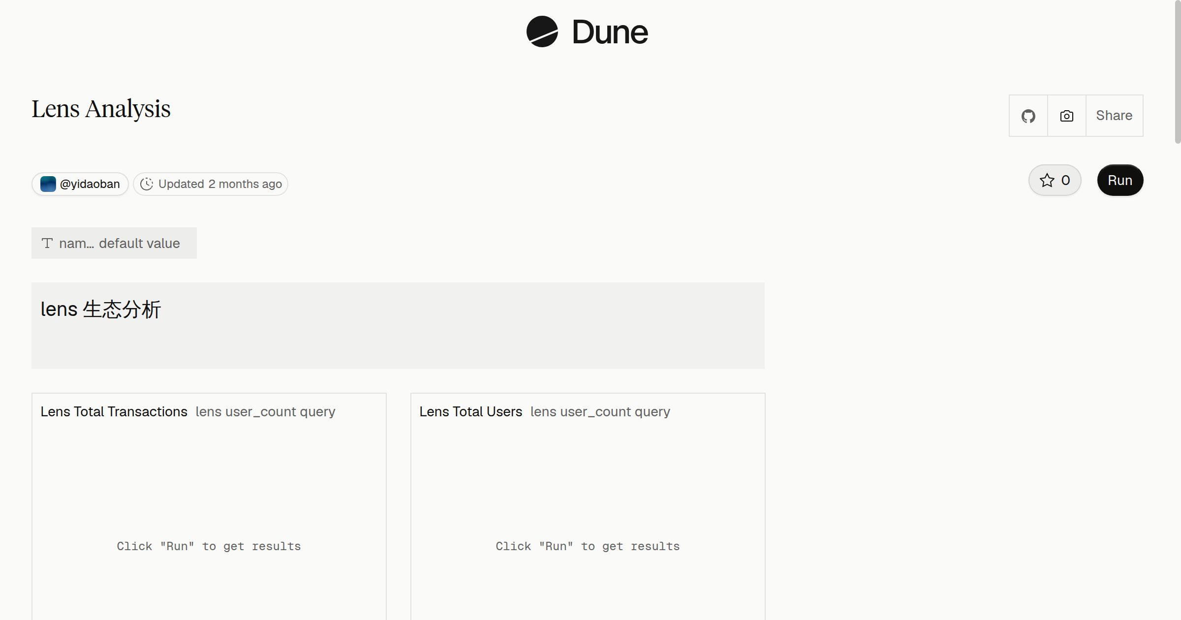Click the Updated 2 months ago badge

click(211, 184)
